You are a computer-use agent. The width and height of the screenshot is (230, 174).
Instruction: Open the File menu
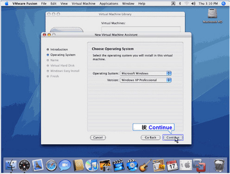click(44, 3)
